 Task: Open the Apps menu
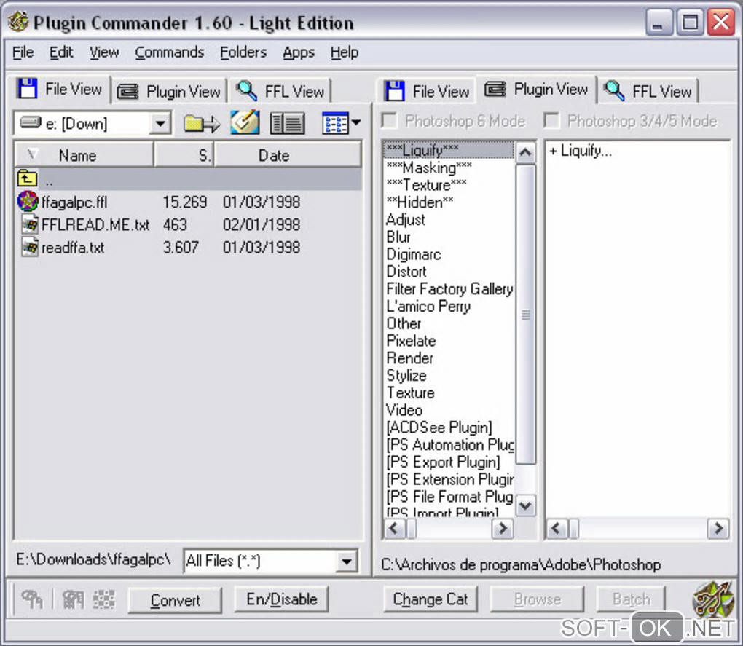[x=299, y=52]
